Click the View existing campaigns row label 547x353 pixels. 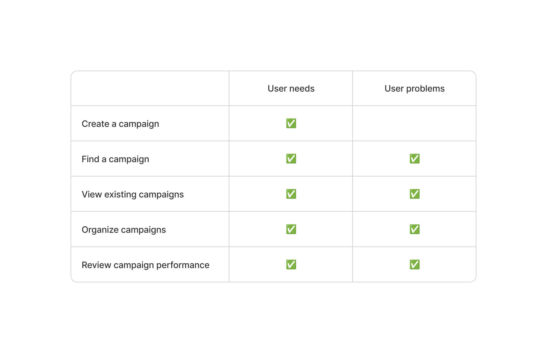(x=133, y=194)
